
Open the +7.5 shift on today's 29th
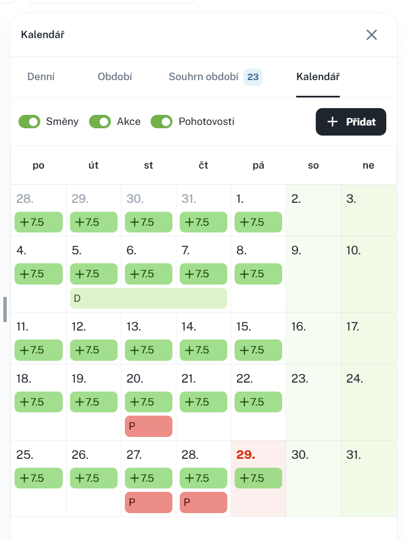[258, 478]
